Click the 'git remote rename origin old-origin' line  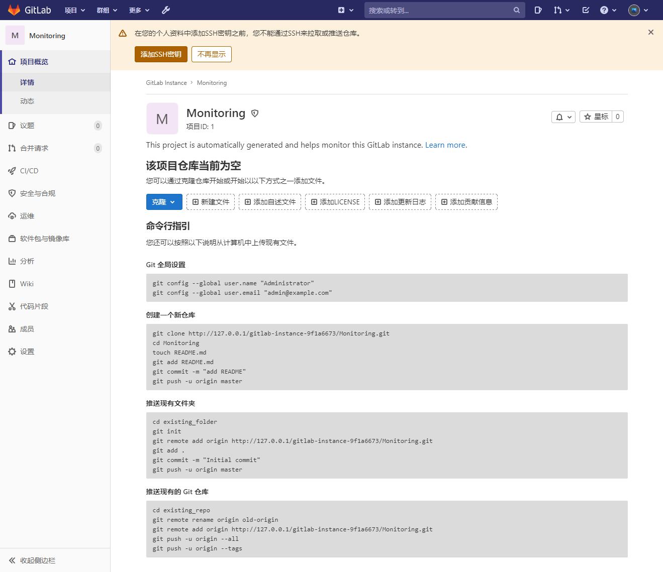tap(215, 520)
